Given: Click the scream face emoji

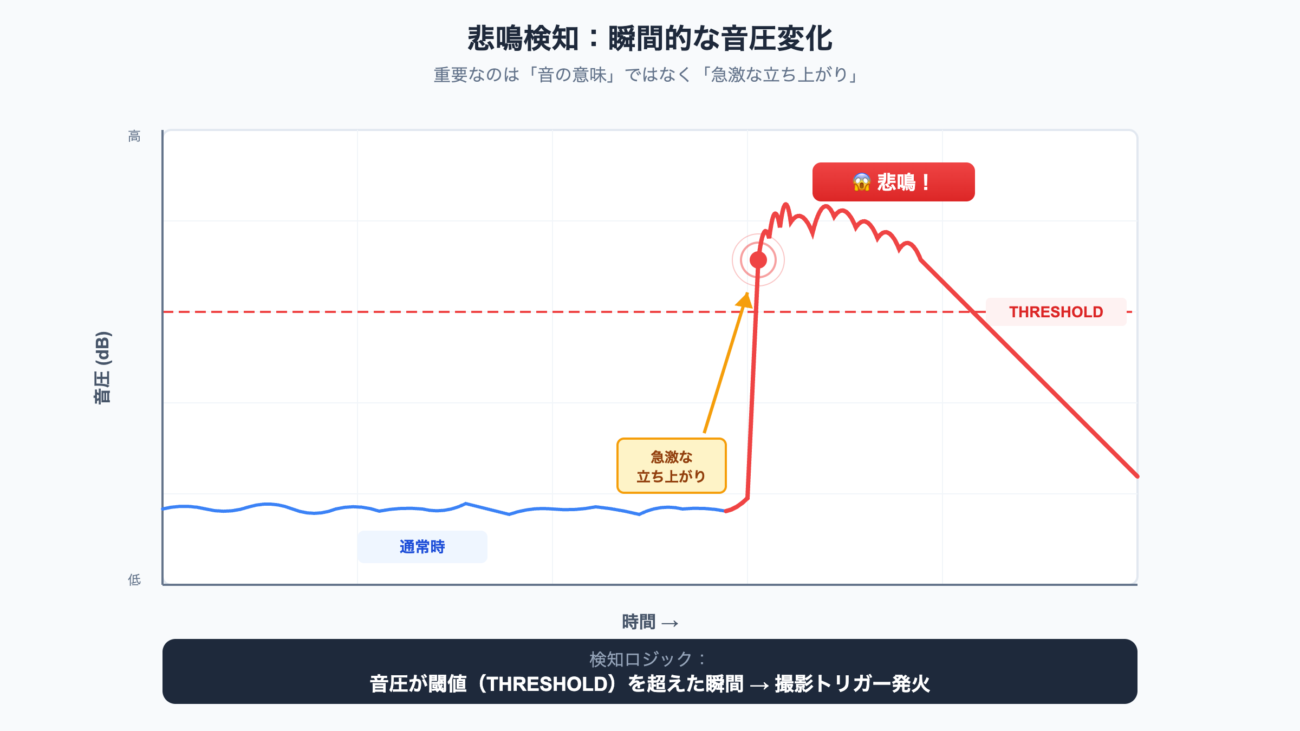Looking at the screenshot, I should (861, 182).
